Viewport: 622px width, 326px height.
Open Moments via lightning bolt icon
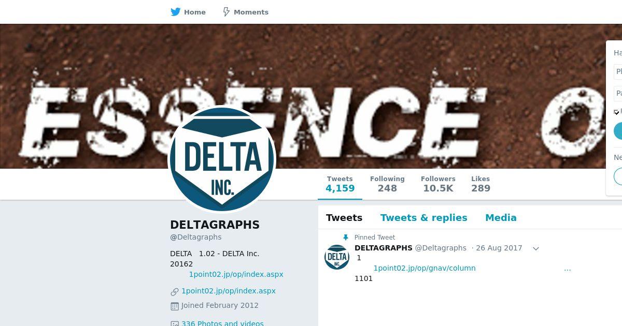tap(226, 12)
